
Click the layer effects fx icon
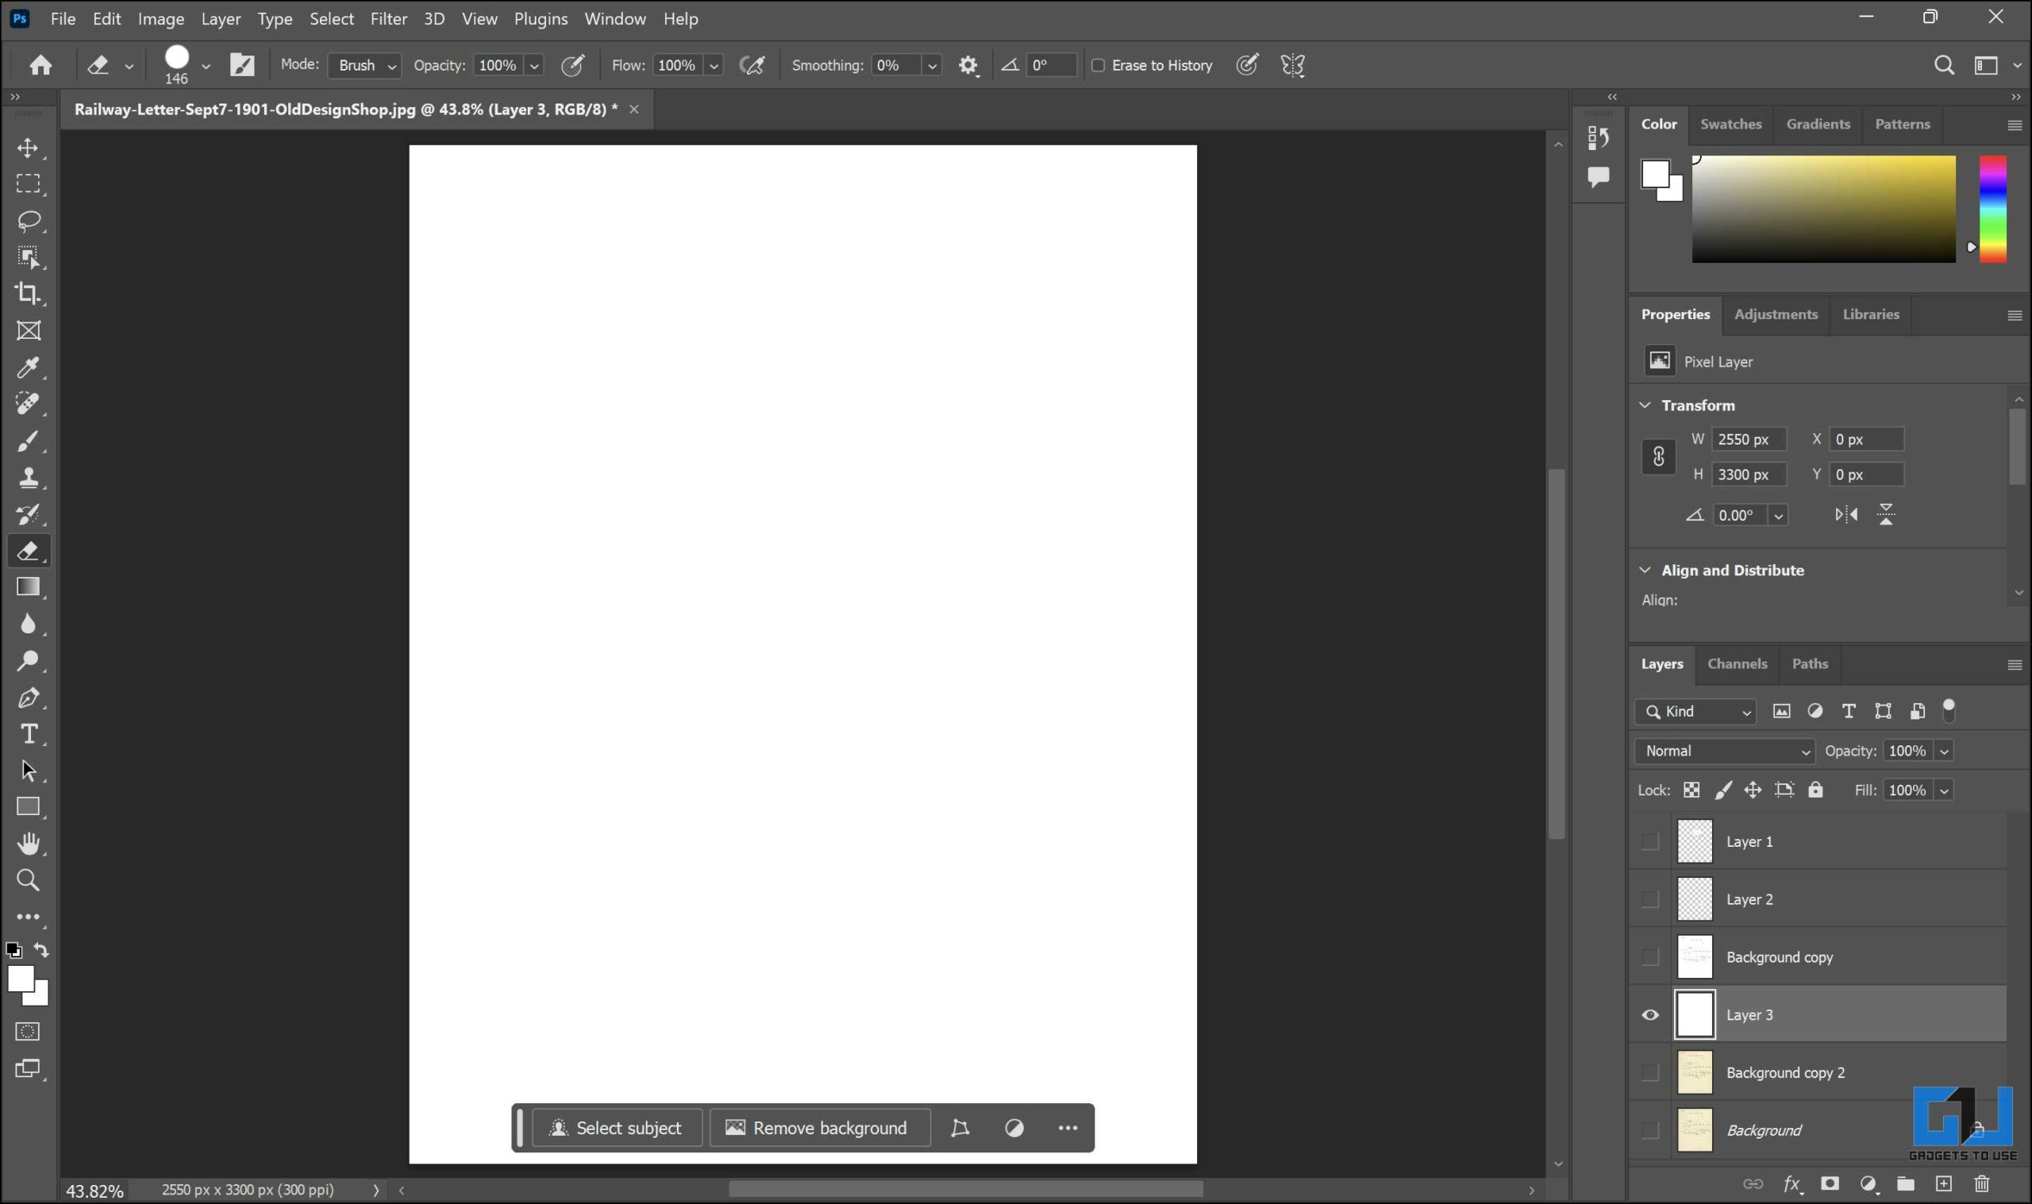pyautogui.click(x=1792, y=1183)
